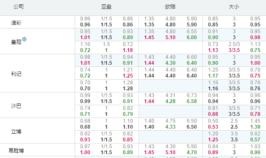Click red 1.25 in 利记 亚盘

128,76
